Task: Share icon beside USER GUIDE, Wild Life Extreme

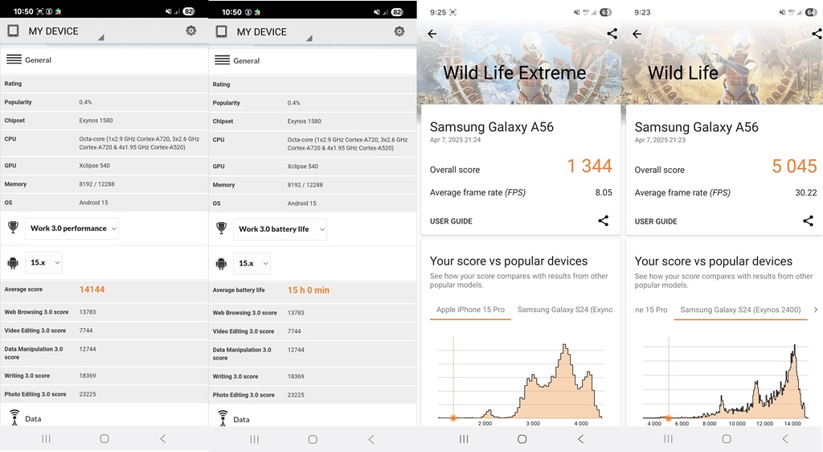Action: coord(603,221)
